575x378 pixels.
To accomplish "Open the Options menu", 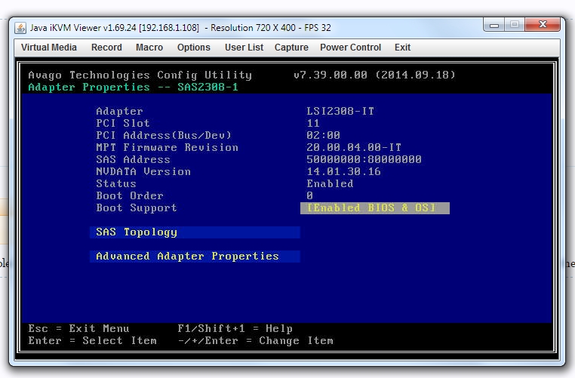I will (x=194, y=48).
